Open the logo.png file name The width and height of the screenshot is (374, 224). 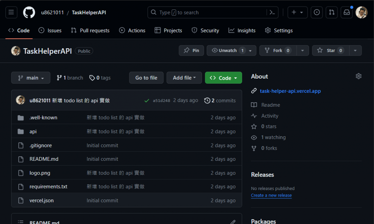pyautogui.click(x=40, y=173)
